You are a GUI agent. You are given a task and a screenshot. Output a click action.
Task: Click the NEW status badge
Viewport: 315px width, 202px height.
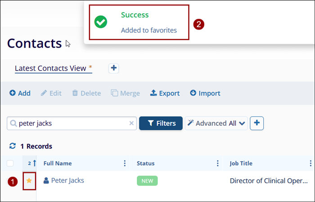[x=147, y=181]
